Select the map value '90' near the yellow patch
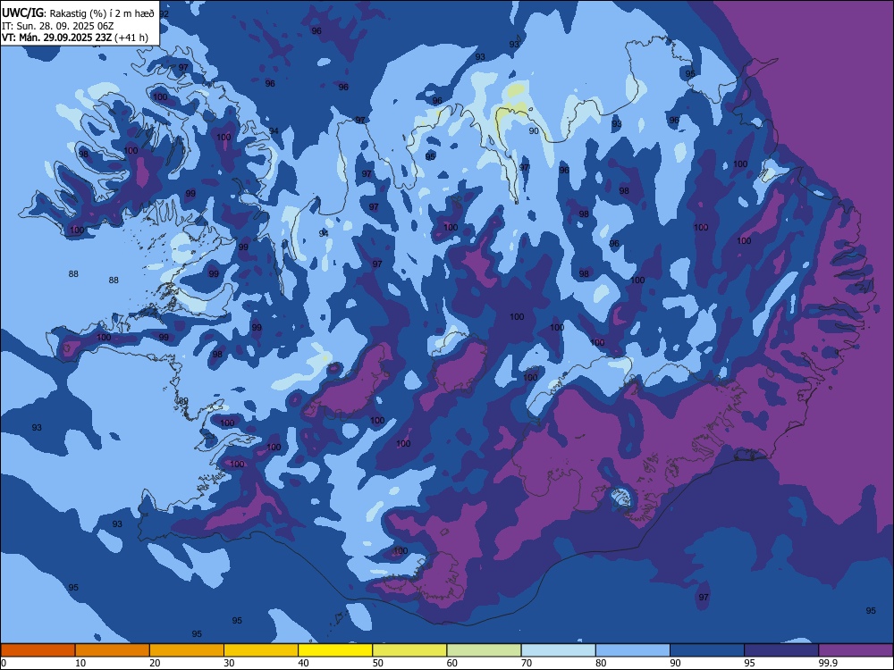 (x=534, y=131)
